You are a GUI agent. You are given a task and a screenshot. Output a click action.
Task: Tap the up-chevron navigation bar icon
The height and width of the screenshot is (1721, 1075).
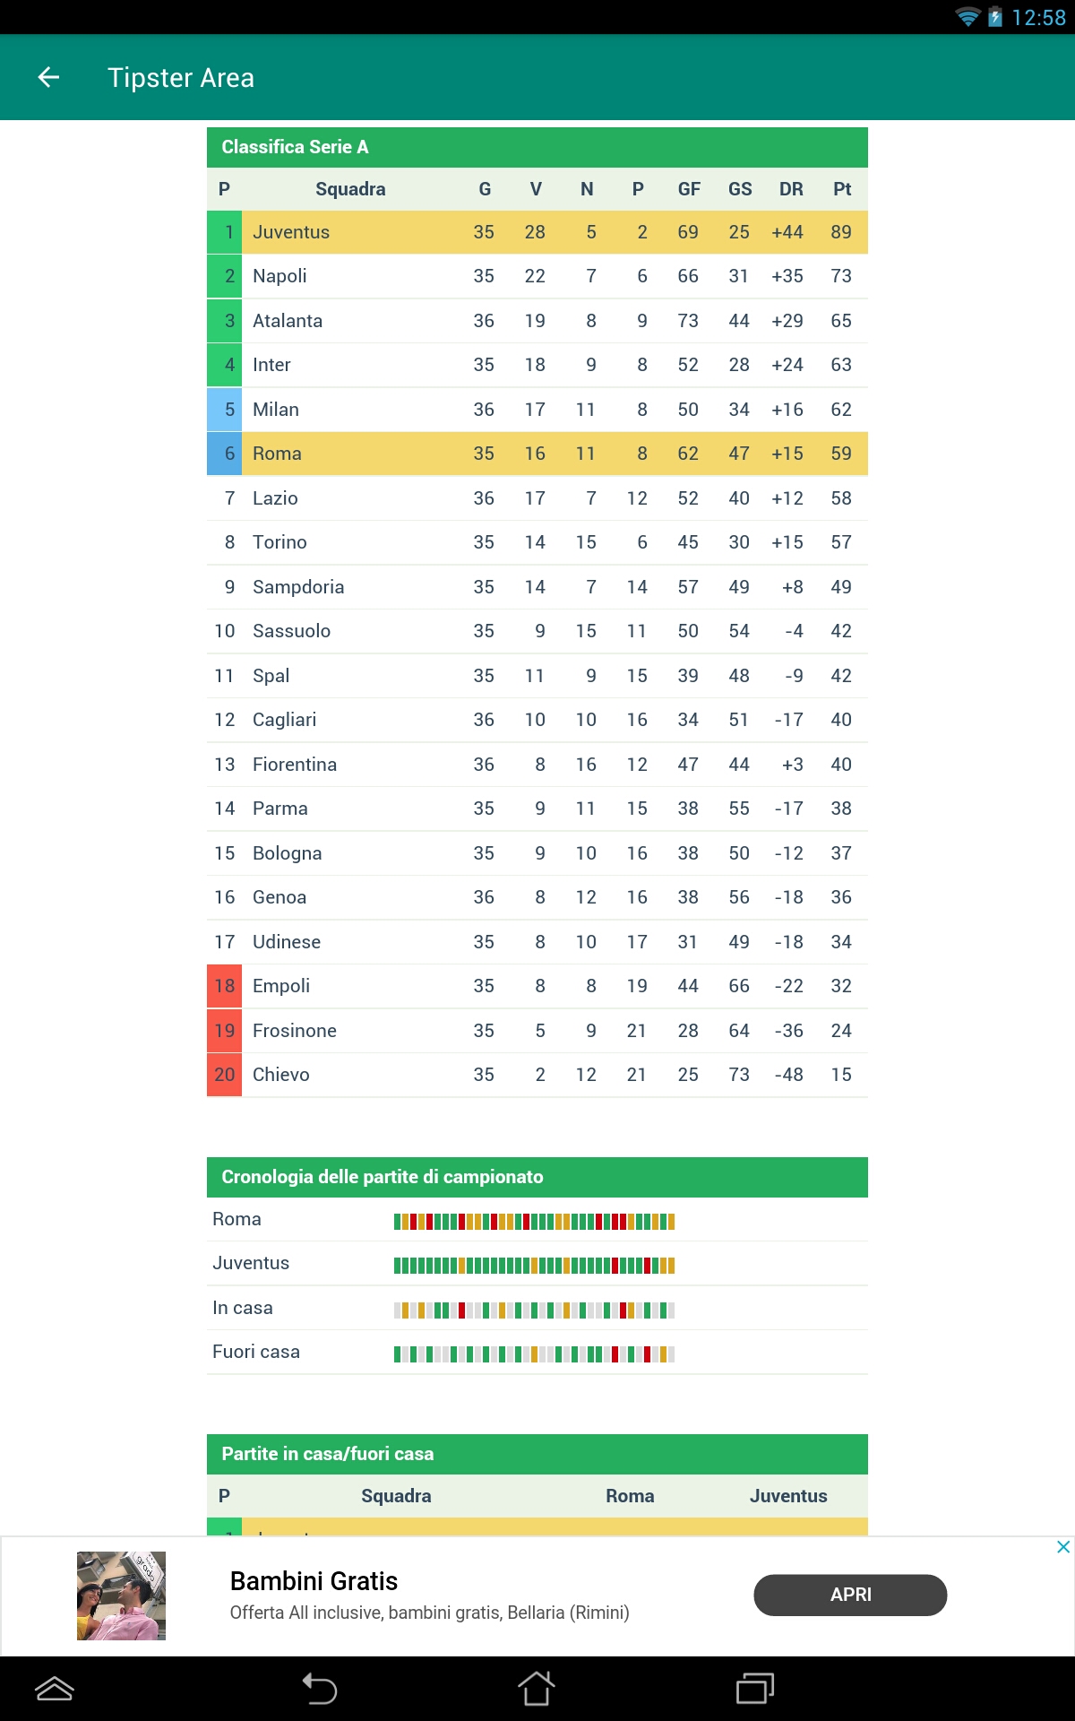(x=54, y=1689)
